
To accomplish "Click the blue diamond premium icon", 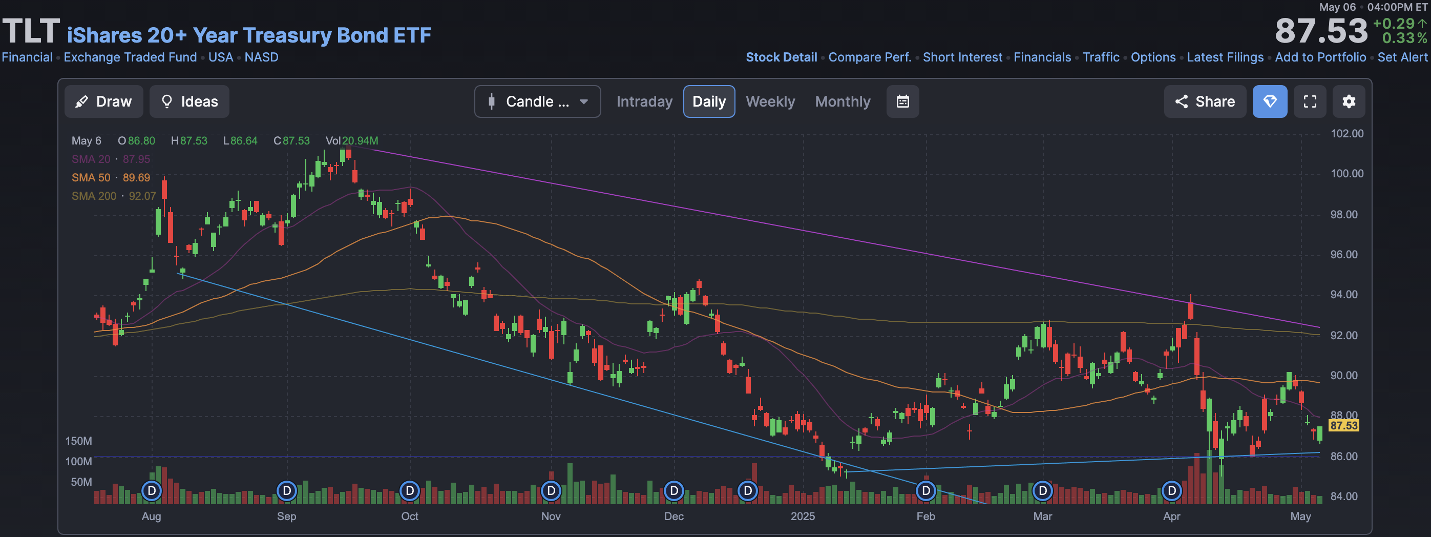I will click(1270, 102).
